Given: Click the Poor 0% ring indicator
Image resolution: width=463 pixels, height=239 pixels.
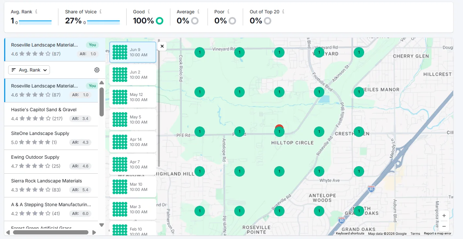Looking at the screenshot, I should tap(232, 21).
